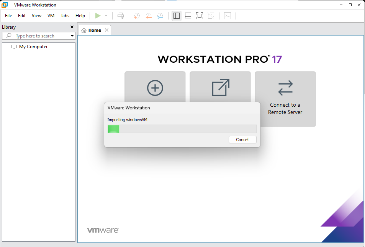Screen dimensions: 365x247
Task: Click the import progress bar
Action: click(x=182, y=129)
